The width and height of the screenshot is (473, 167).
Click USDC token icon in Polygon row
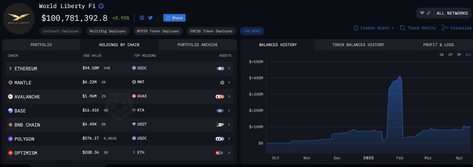[x=134, y=138]
